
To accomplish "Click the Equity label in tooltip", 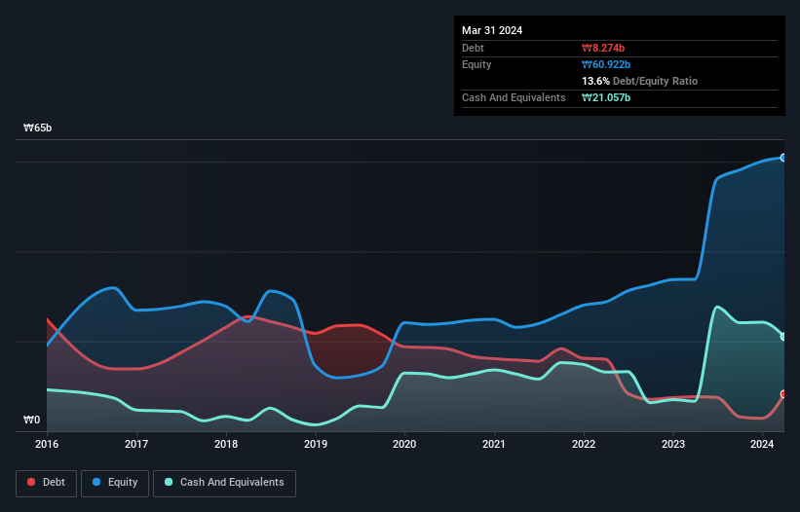I will [476, 64].
